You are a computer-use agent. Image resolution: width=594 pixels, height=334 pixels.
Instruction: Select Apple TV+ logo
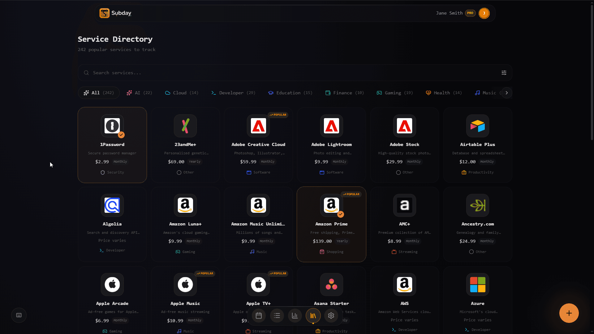click(x=258, y=285)
